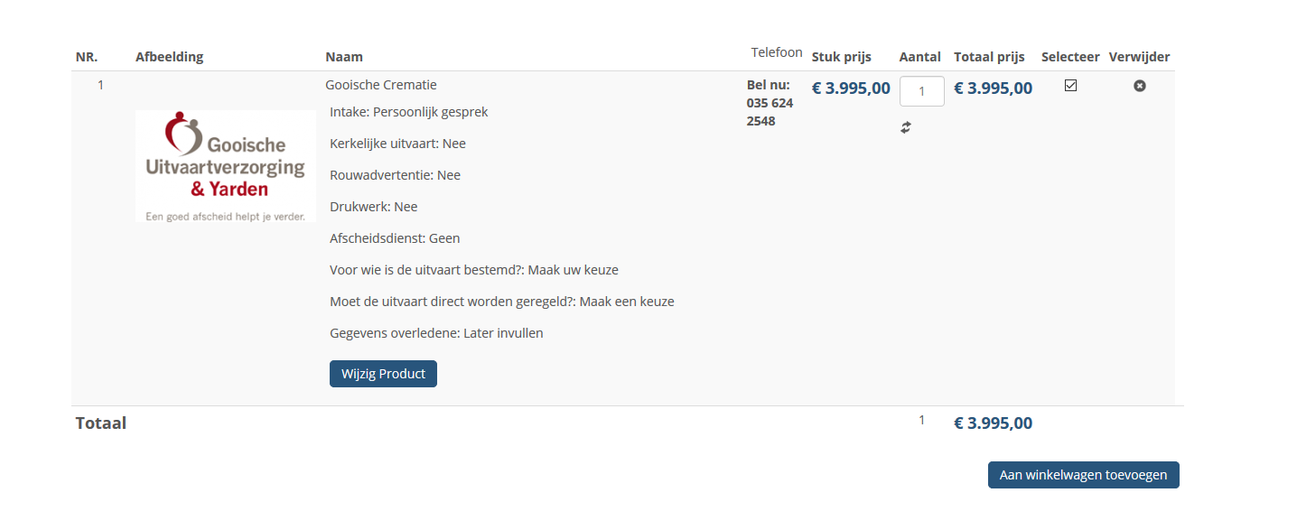
Task: Open the Gooische Uitvaartverzorging & Yarden logo image
Action: 226,166
